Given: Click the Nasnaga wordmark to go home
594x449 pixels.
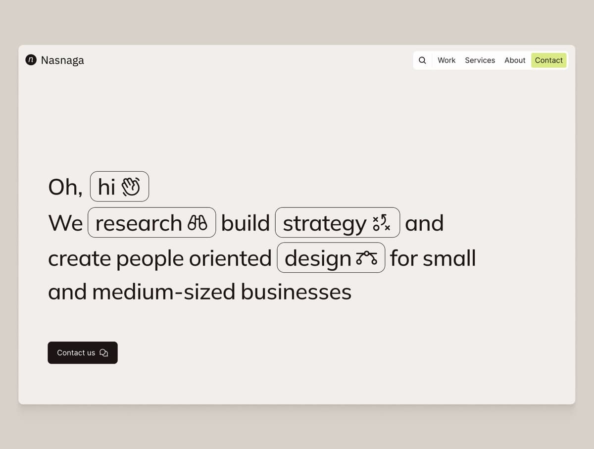Looking at the screenshot, I should tap(63, 60).
